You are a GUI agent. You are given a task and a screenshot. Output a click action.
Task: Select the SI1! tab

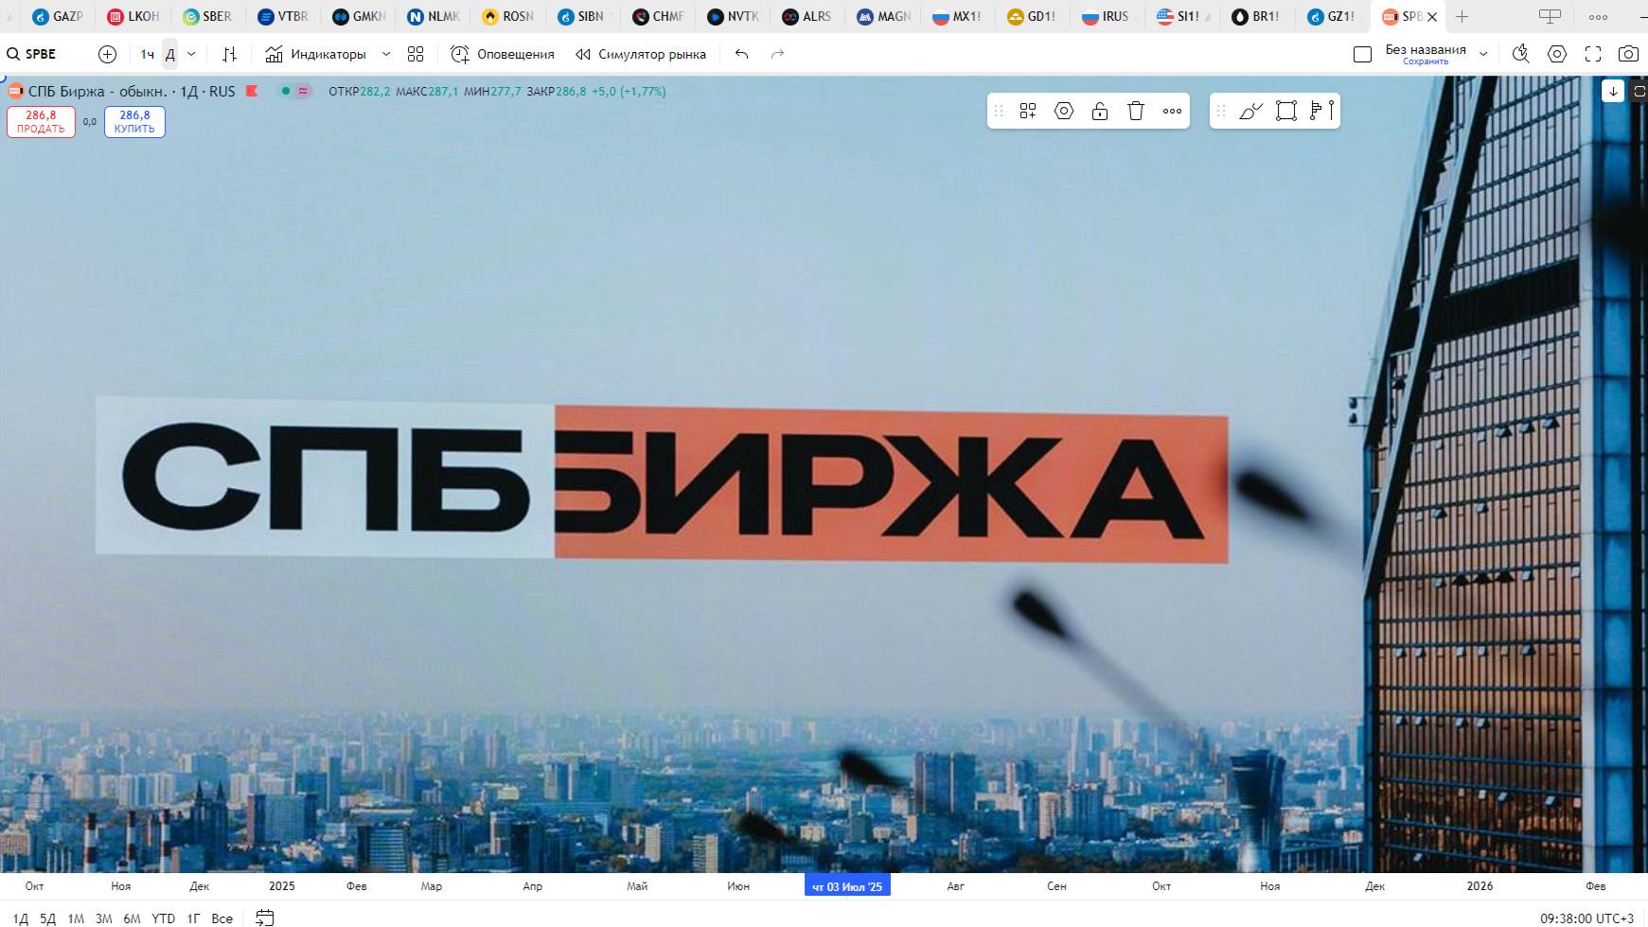point(1181,16)
